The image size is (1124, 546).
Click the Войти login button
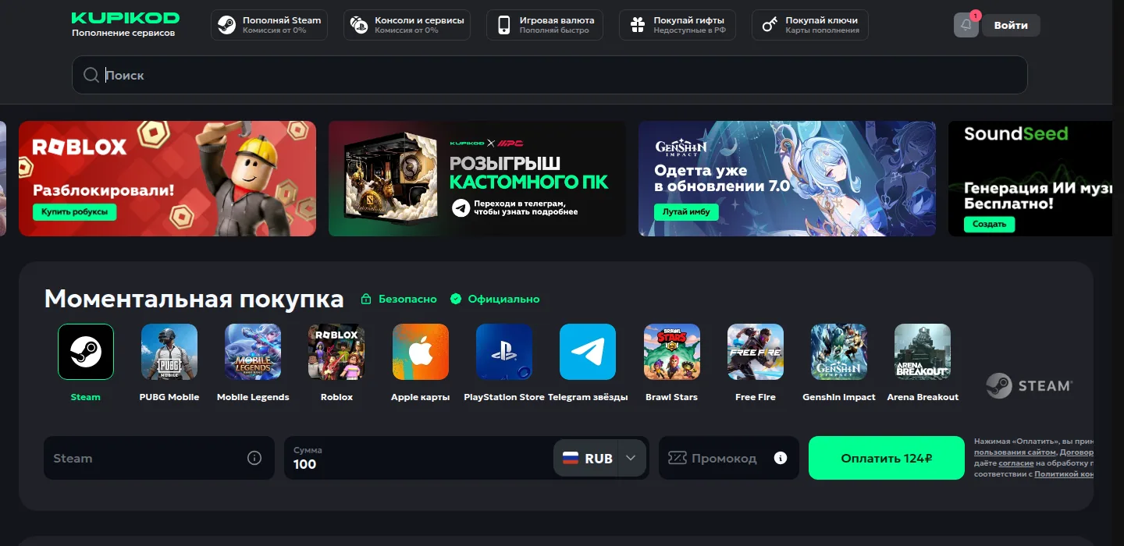(1011, 25)
